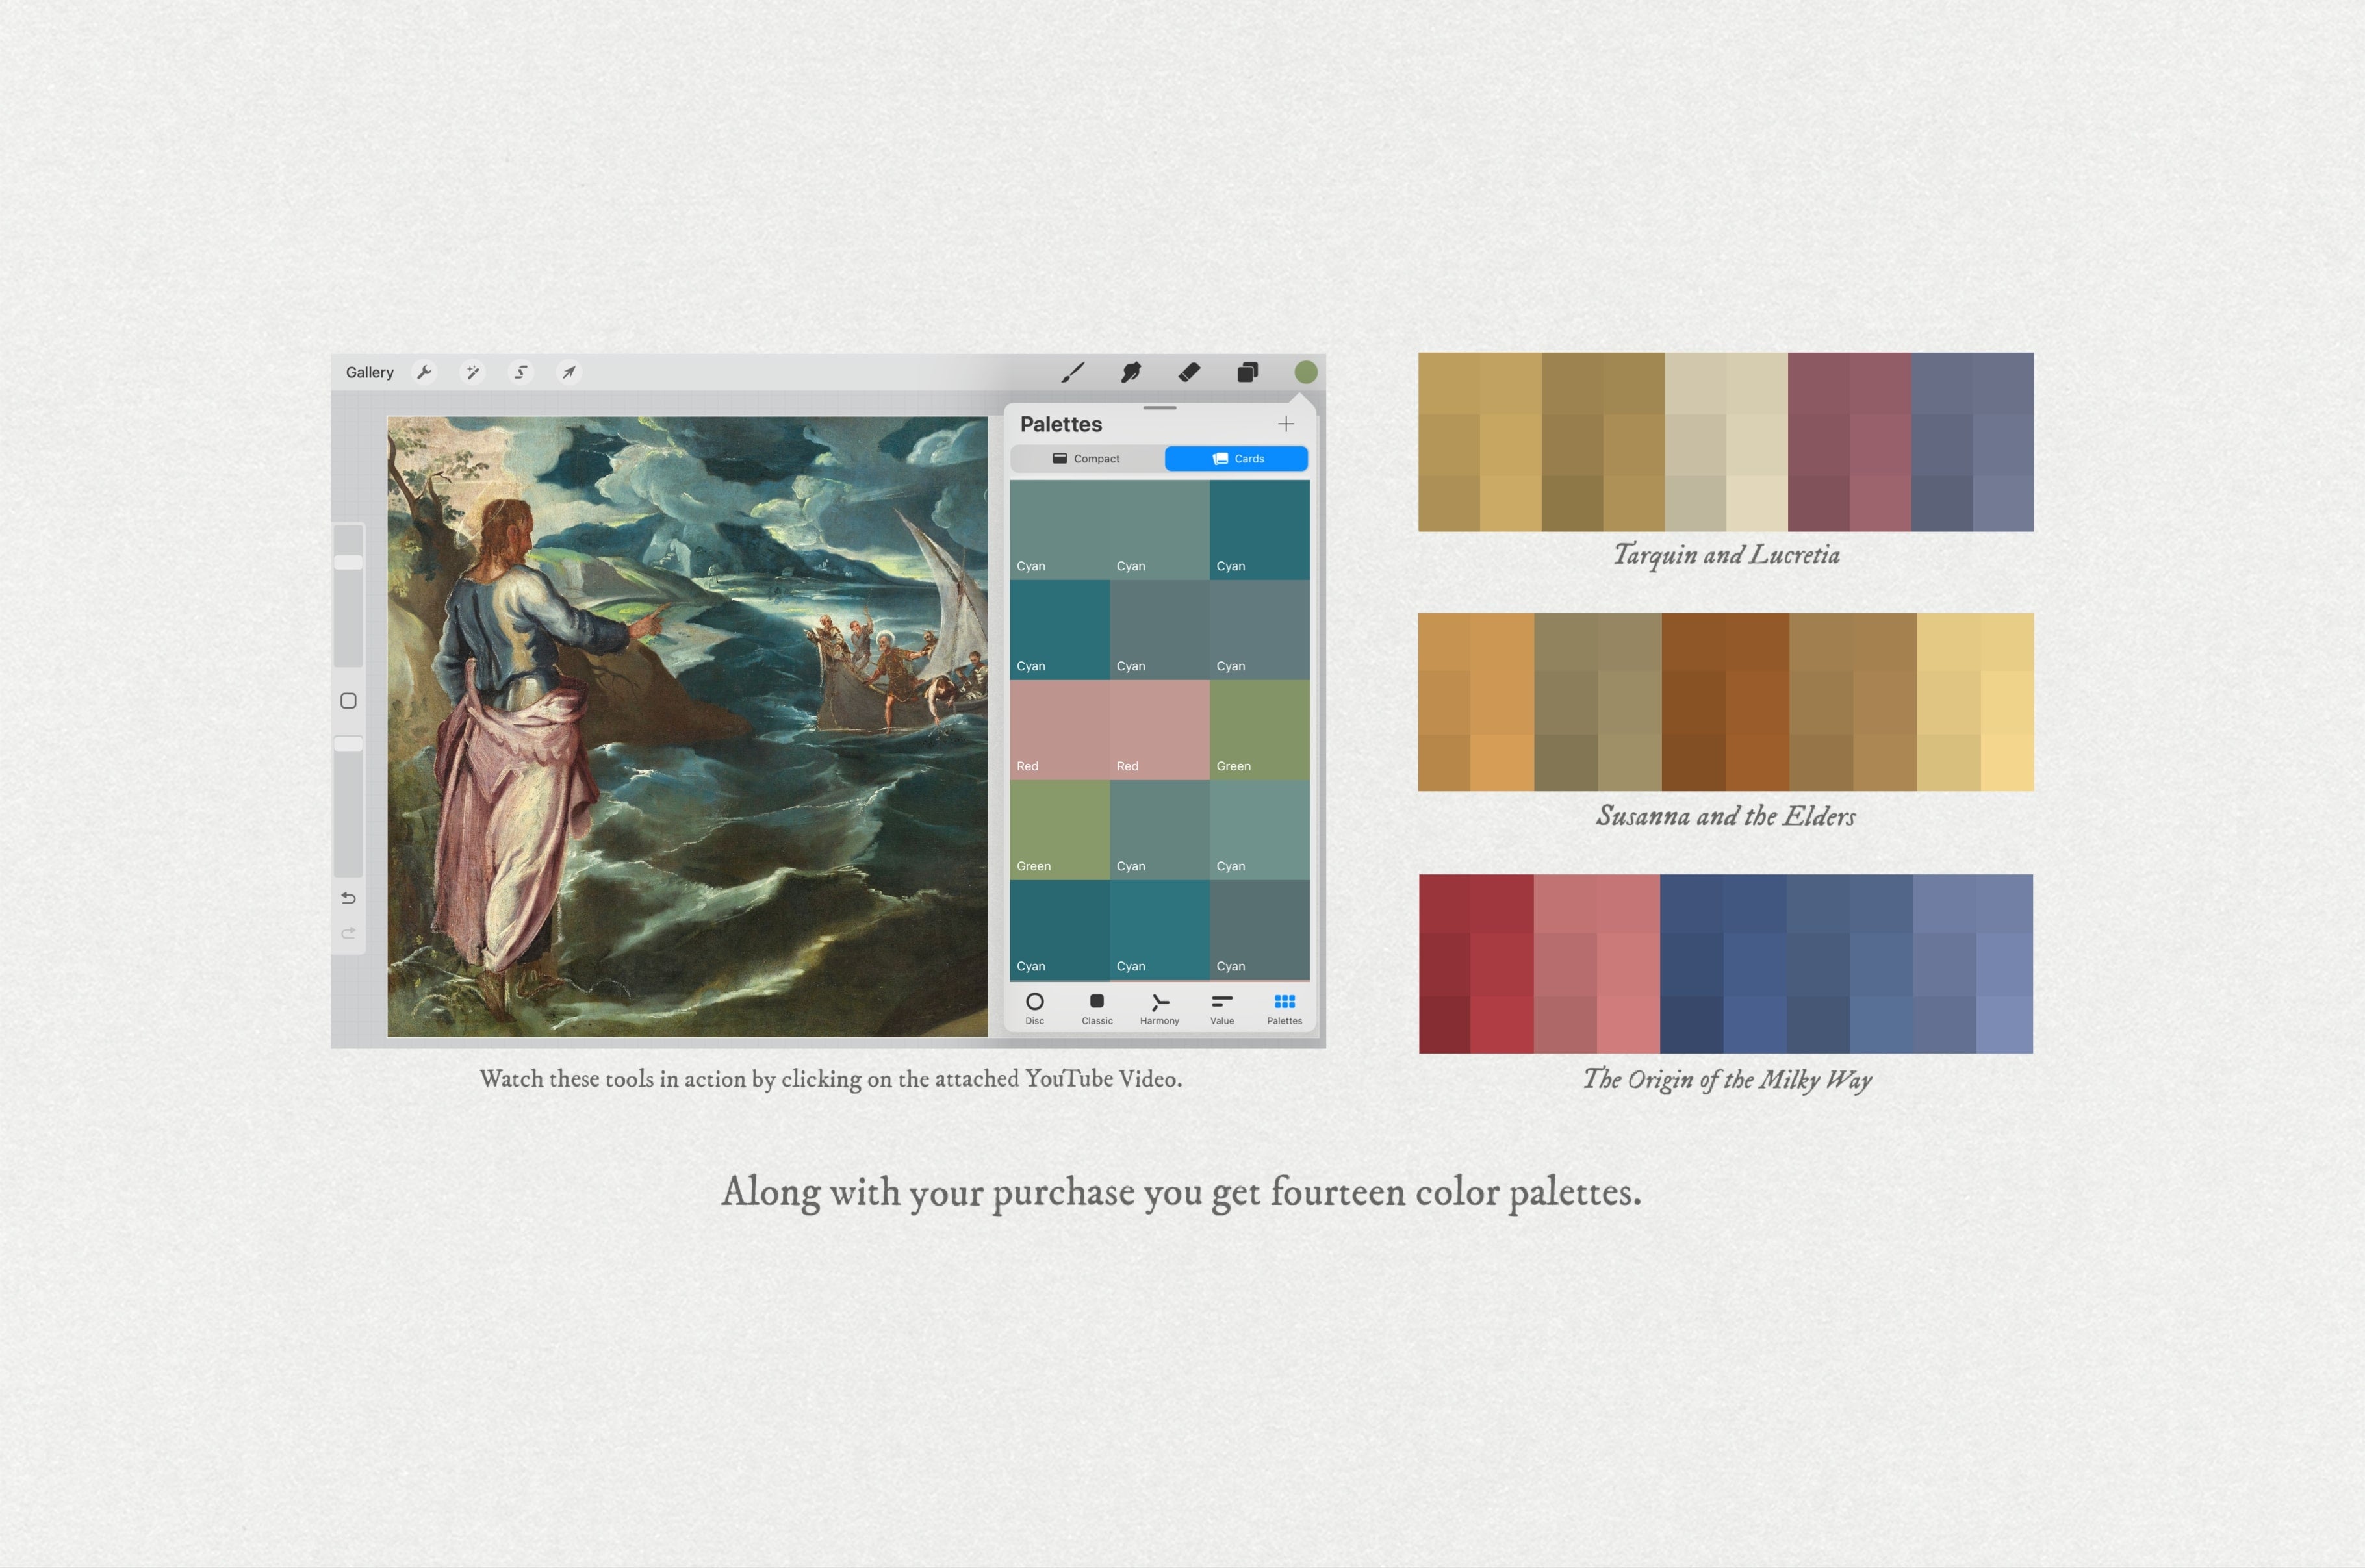Viewport: 2365px width, 1568px height.
Task: Select the Eraser tool
Action: click(1189, 372)
